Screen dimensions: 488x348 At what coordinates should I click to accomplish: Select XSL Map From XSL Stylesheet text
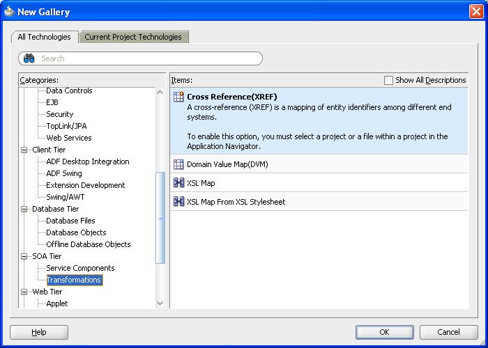tap(236, 202)
